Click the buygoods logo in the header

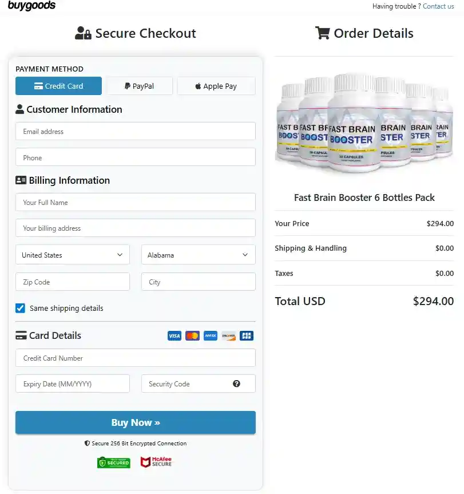point(31,6)
